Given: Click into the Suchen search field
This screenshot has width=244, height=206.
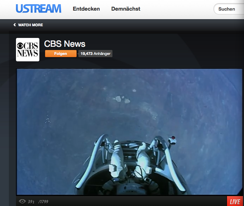Looking at the screenshot, I should 229,9.
